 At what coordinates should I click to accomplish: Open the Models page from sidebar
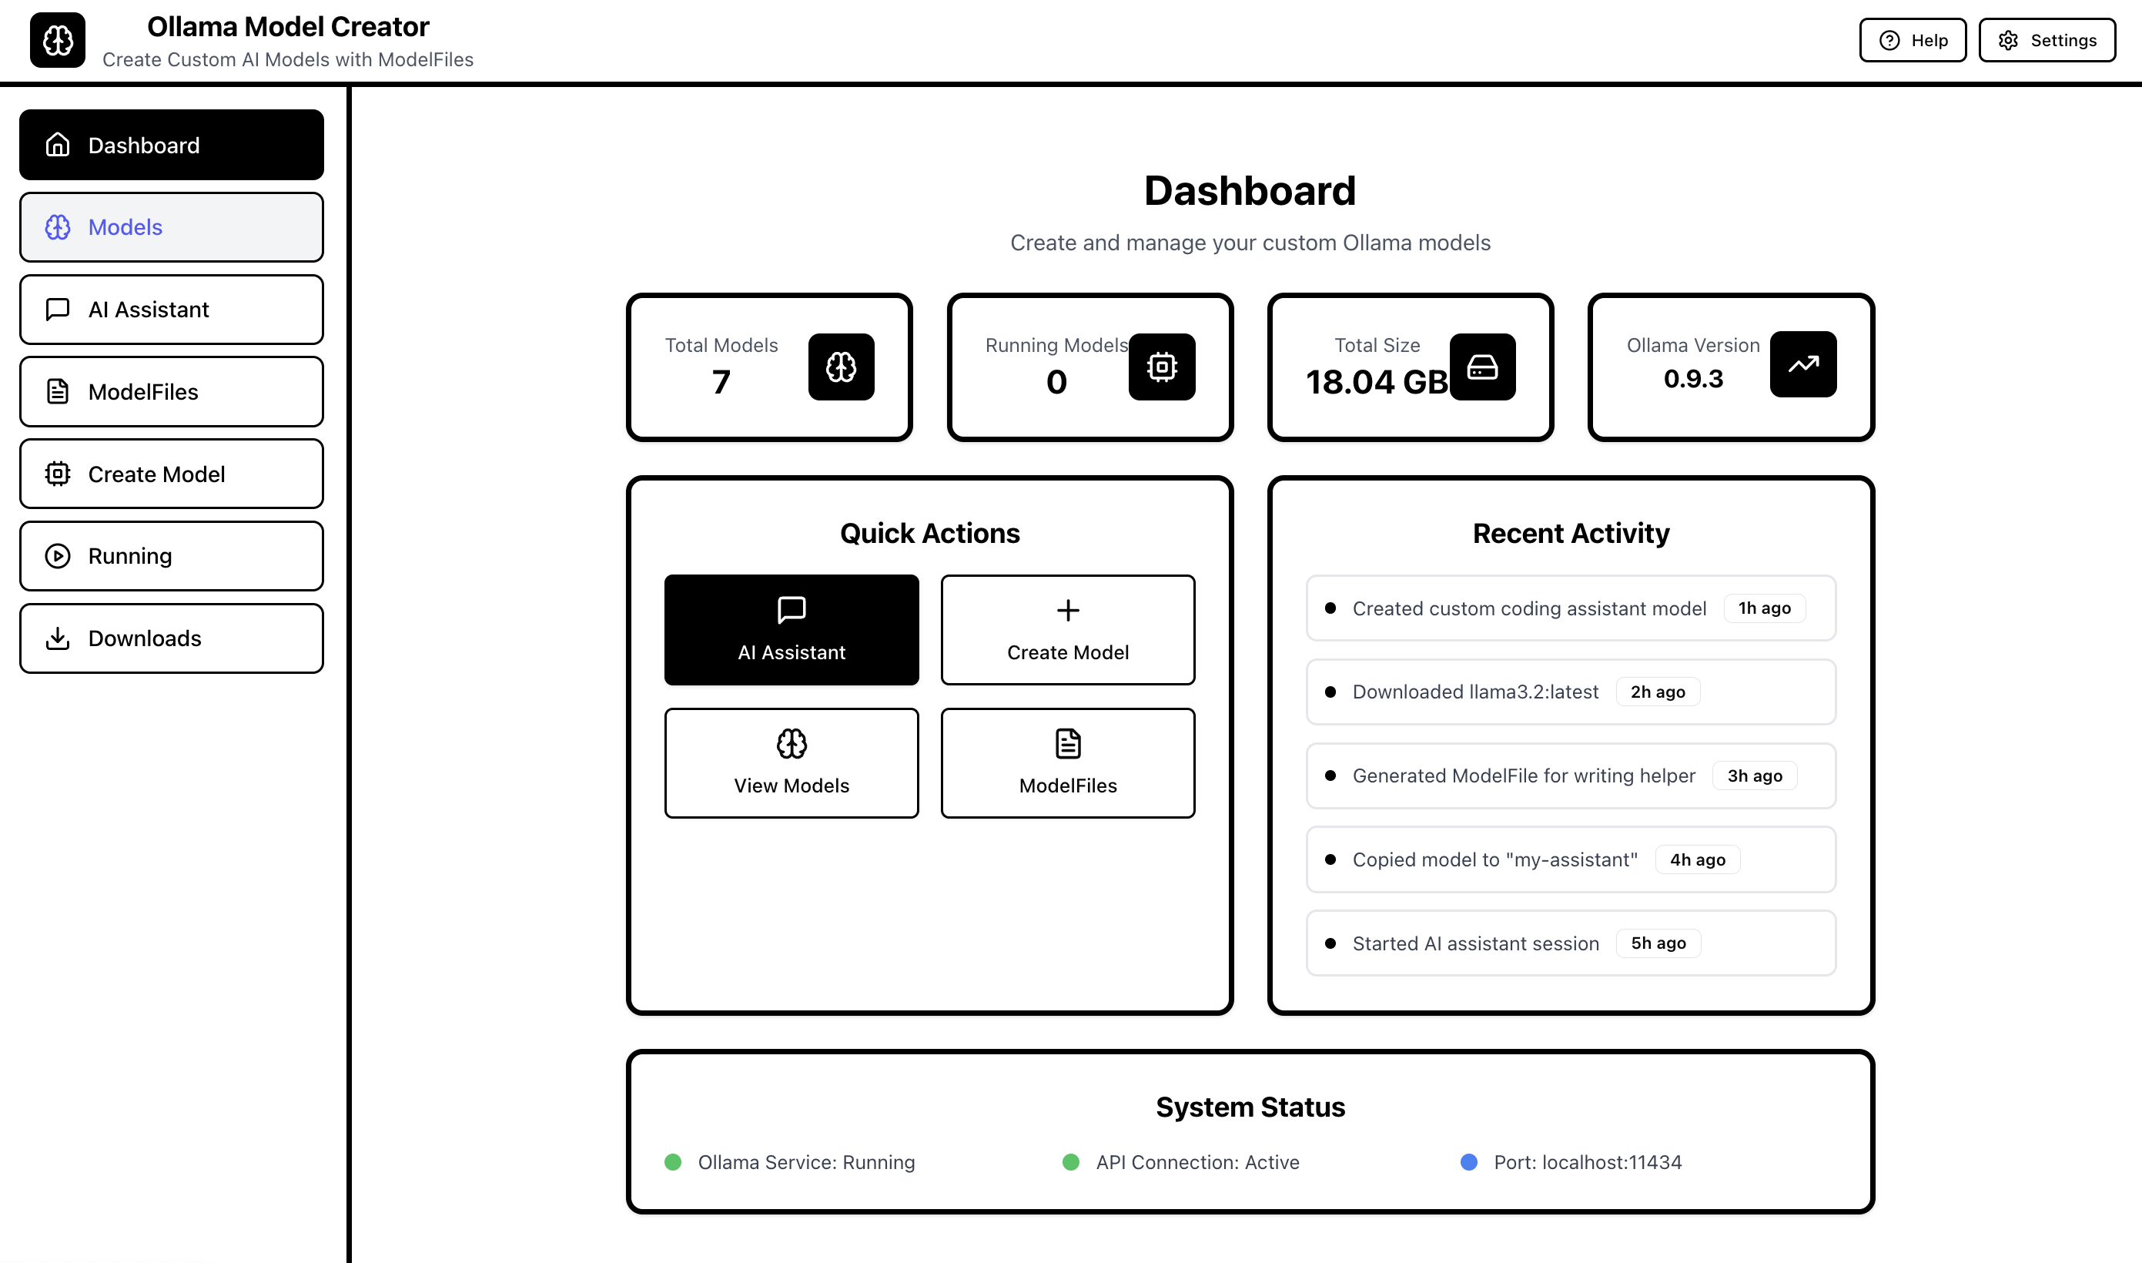[x=171, y=227]
